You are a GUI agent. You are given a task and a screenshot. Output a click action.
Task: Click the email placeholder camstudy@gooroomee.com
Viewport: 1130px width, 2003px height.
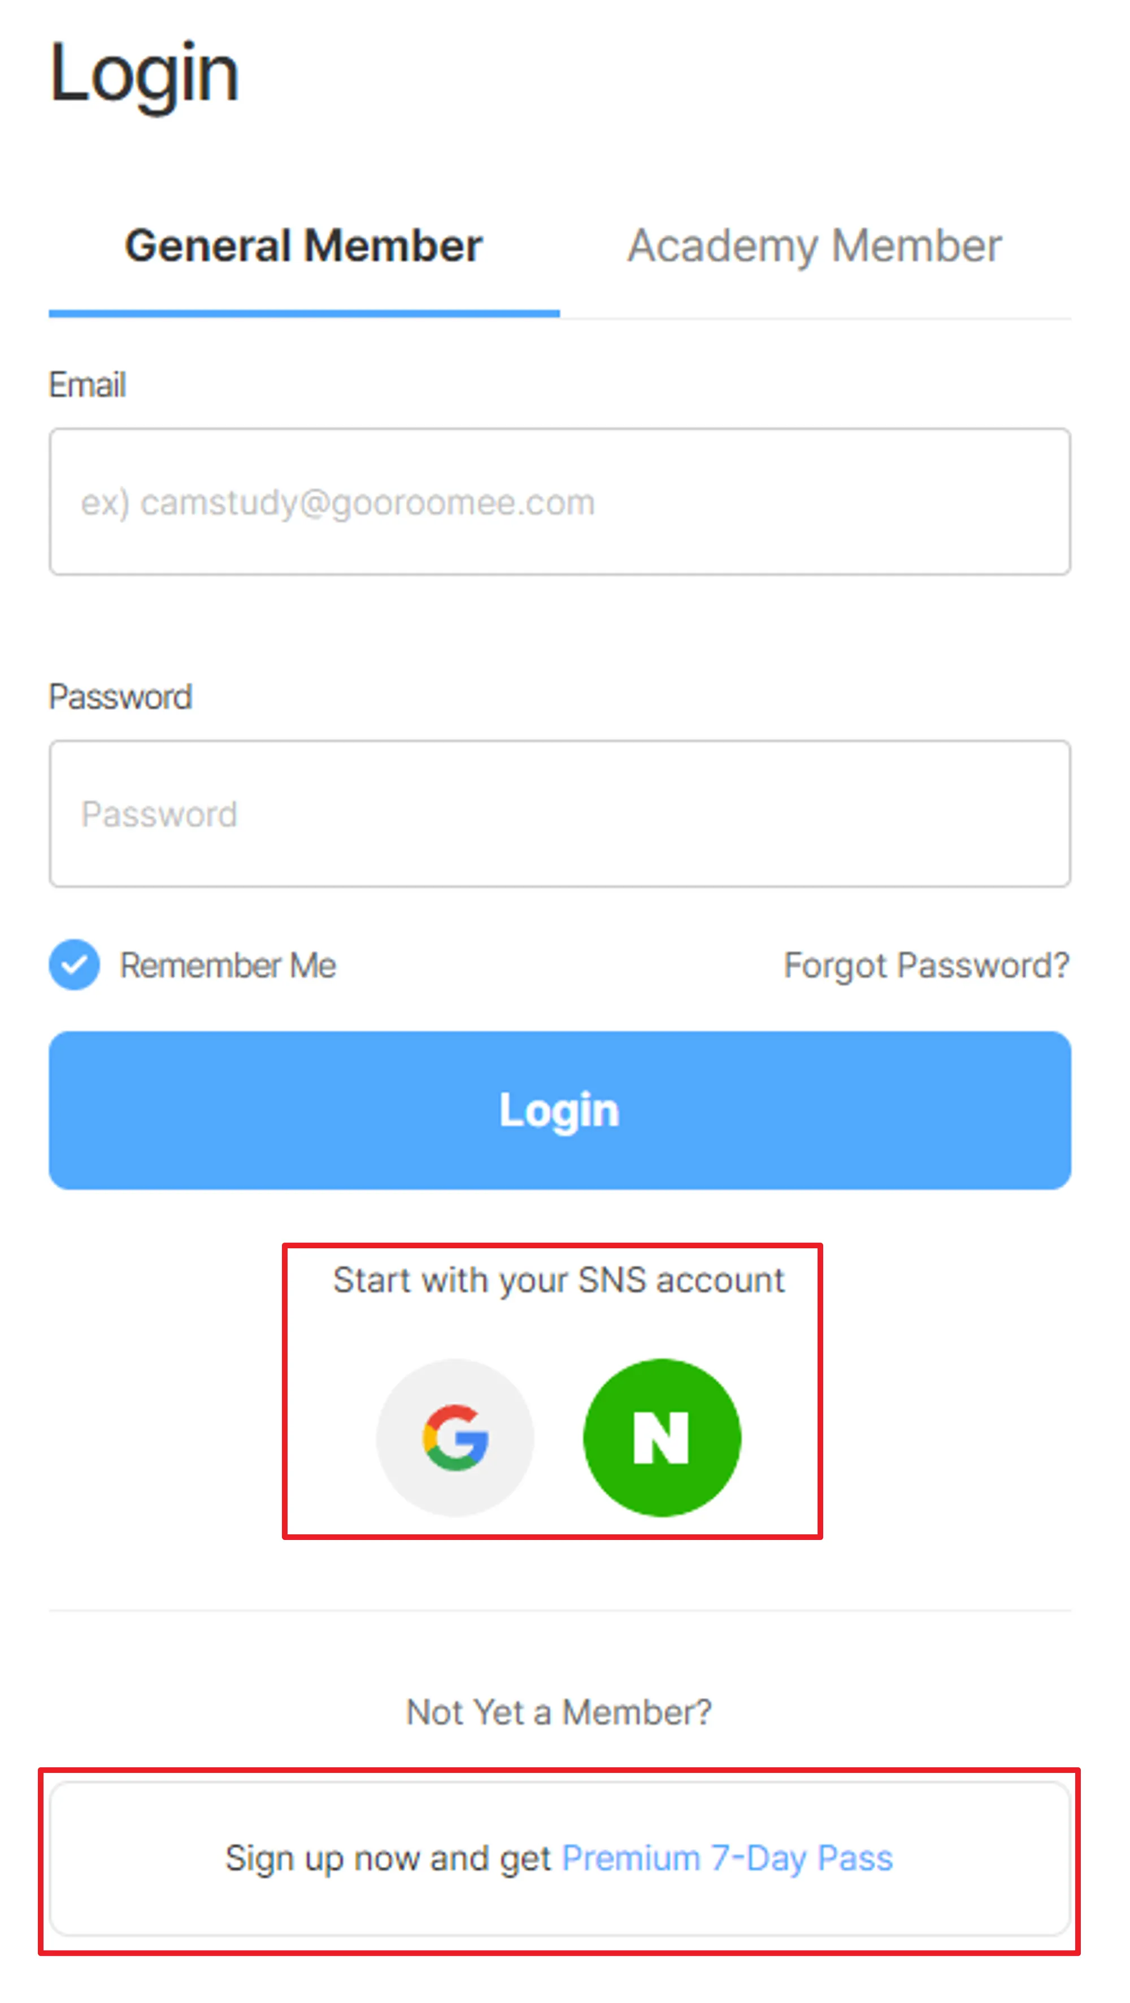point(337,503)
